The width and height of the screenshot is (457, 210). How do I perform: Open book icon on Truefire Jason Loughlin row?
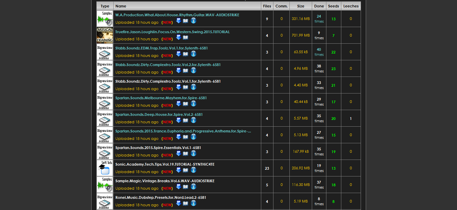[186, 38]
